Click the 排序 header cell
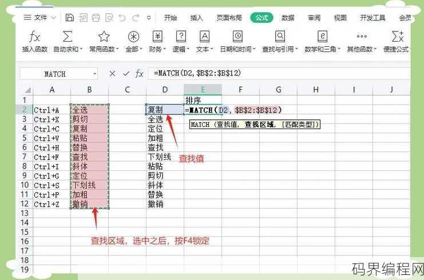This screenshot has width=424, height=280. pyautogui.click(x=203, y=101)
